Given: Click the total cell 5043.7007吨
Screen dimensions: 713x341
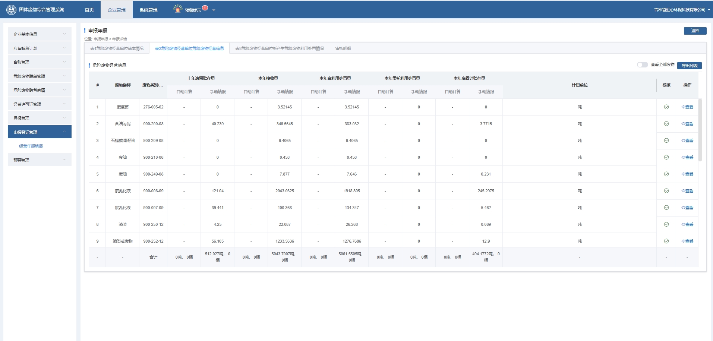Looking at the screenshot, I should (x=285, y=257).
